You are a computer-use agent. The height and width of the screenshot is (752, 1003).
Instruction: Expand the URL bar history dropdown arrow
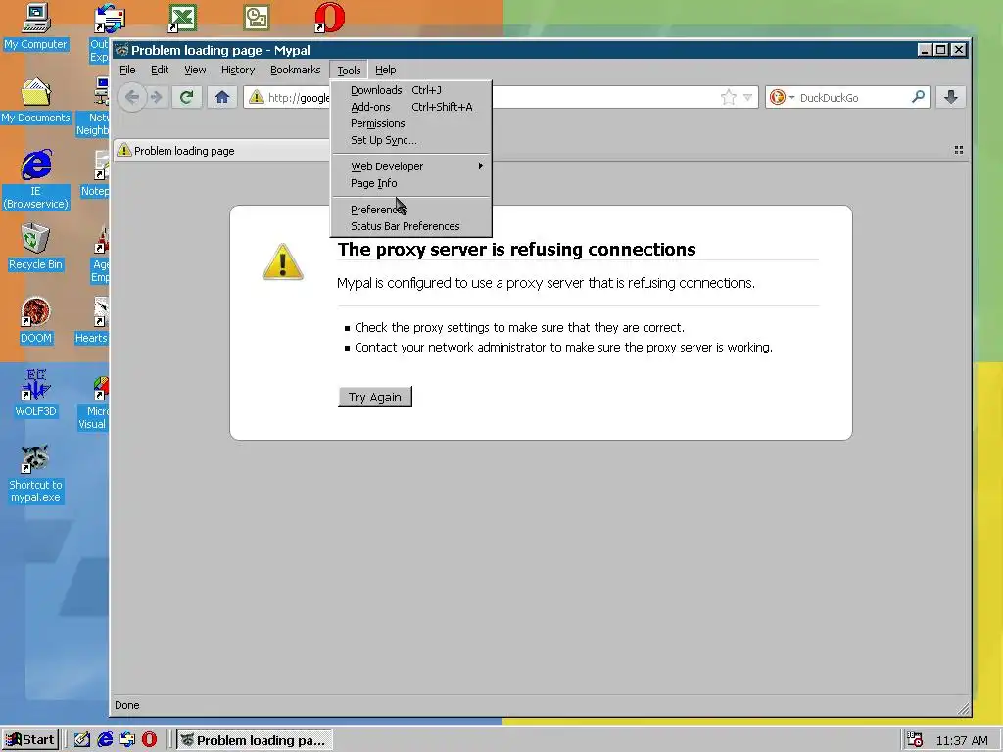click(747, 98)
